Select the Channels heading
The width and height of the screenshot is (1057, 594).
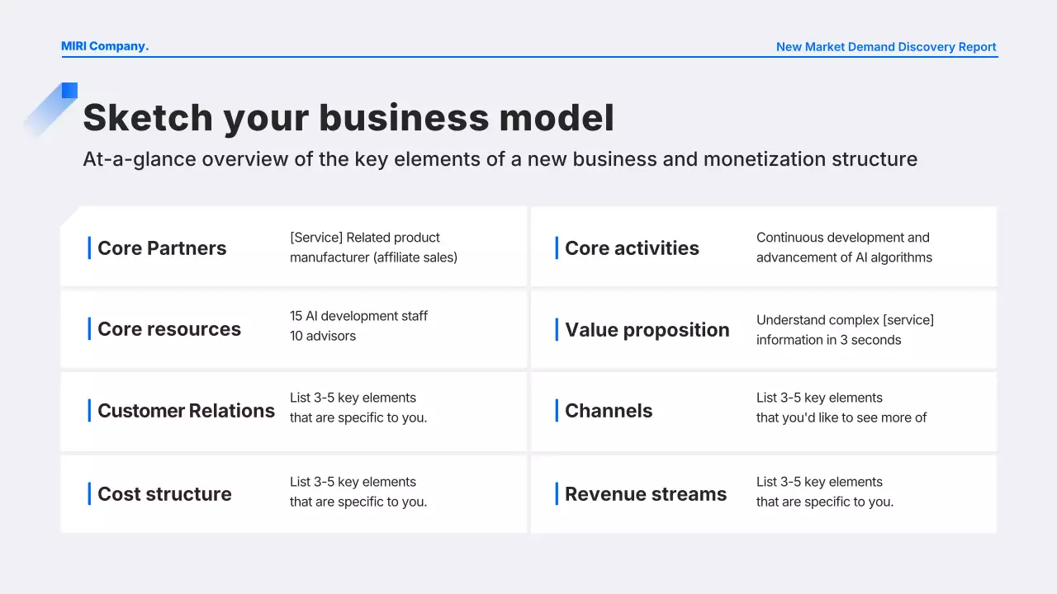click(609, 411)
